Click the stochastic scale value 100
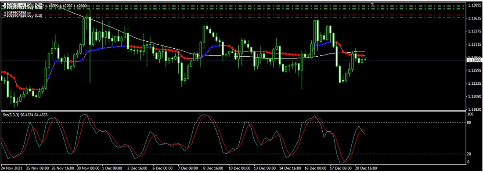This screenshot has height=173, width=483. (x=470, y=114)
